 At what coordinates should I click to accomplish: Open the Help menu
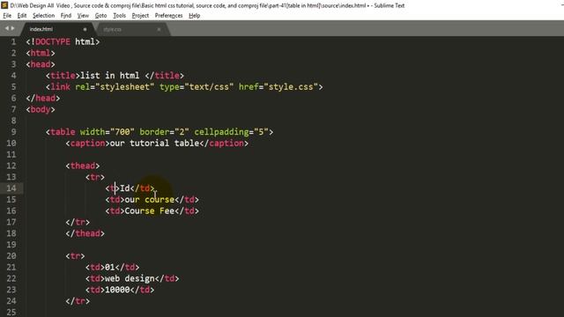click(x=194, y=16)
